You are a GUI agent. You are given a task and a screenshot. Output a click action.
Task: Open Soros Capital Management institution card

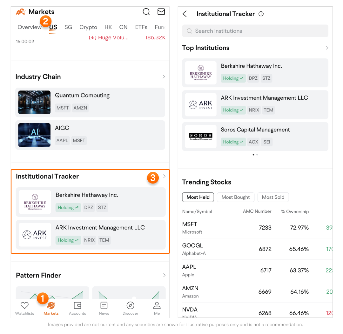click(x=255, y=136)
